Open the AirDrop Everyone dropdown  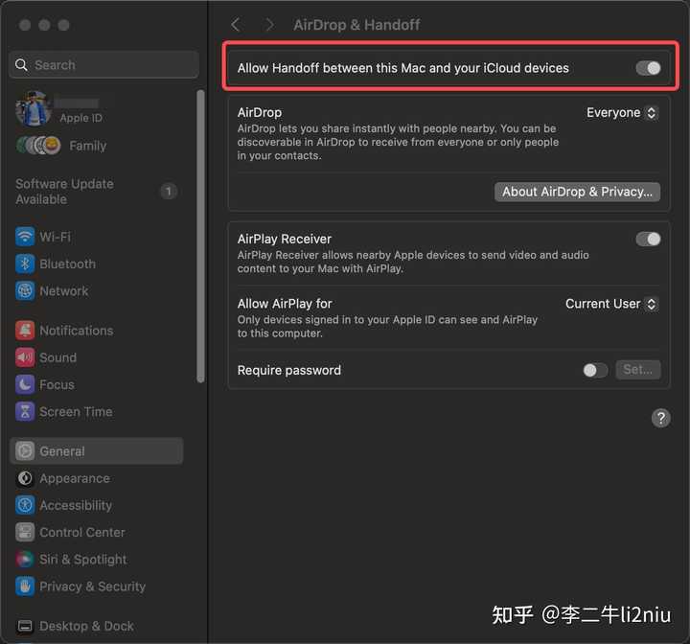pyautogui.click(x=622, y=113)
